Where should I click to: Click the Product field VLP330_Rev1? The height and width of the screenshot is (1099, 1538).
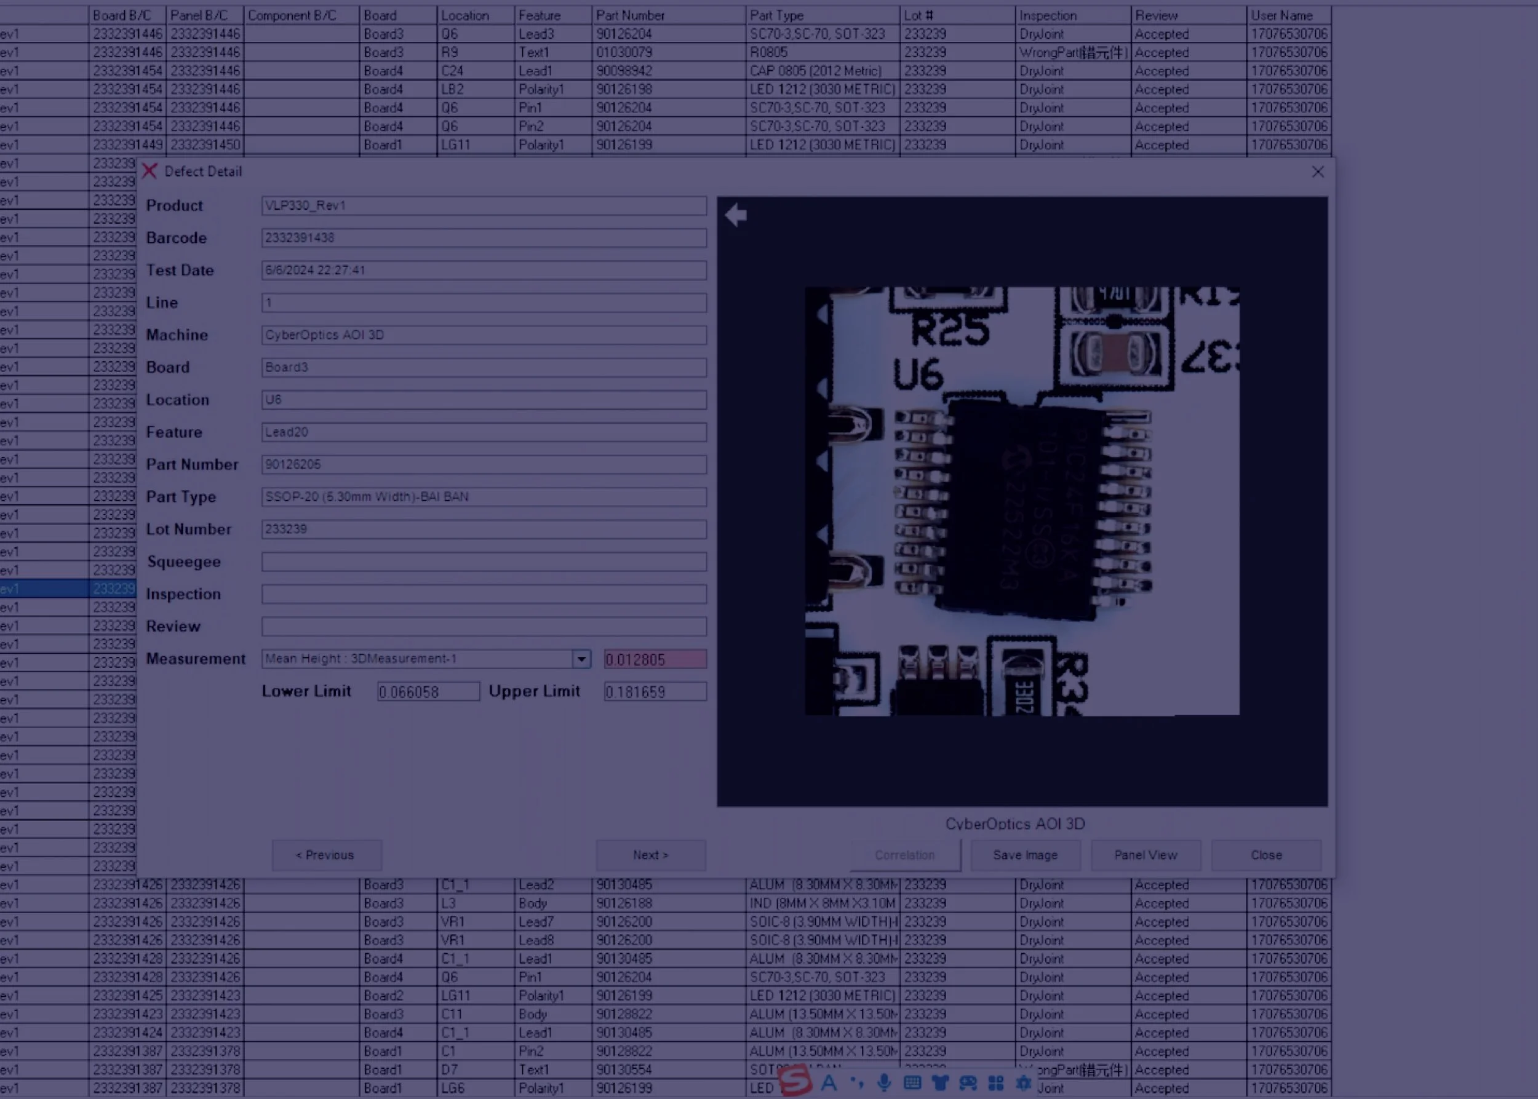pos(484,206)
